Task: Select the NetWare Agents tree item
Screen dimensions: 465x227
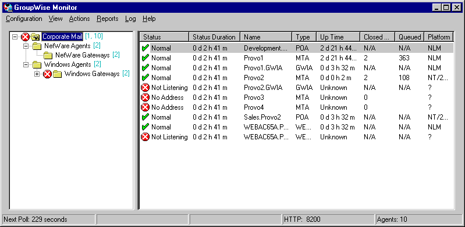Action: (68, 46)
